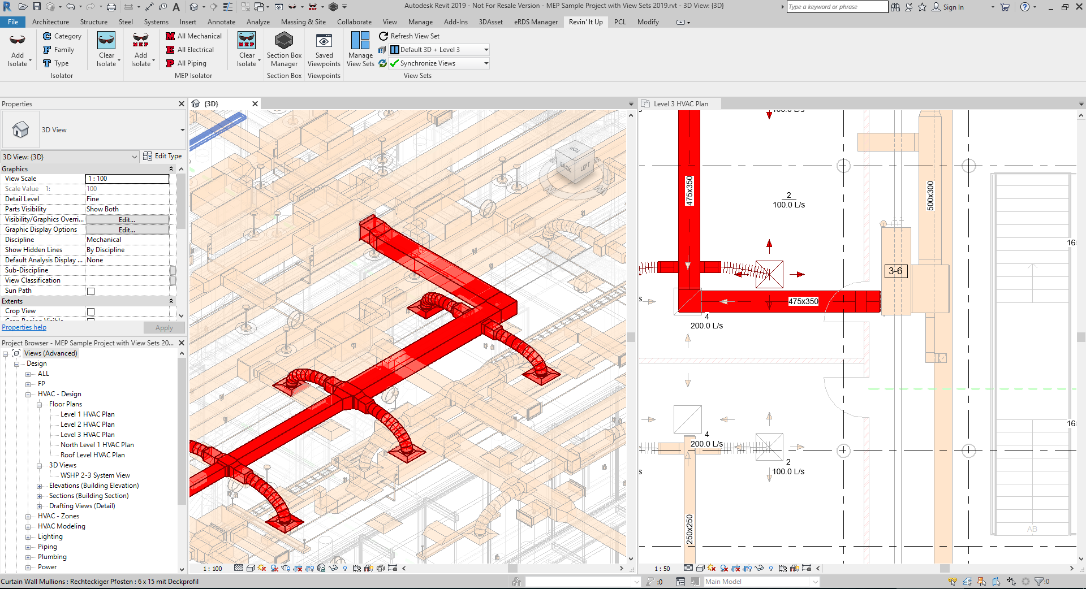
Task: Click the Refresh View Set icon
Action: tap(383, 36)
